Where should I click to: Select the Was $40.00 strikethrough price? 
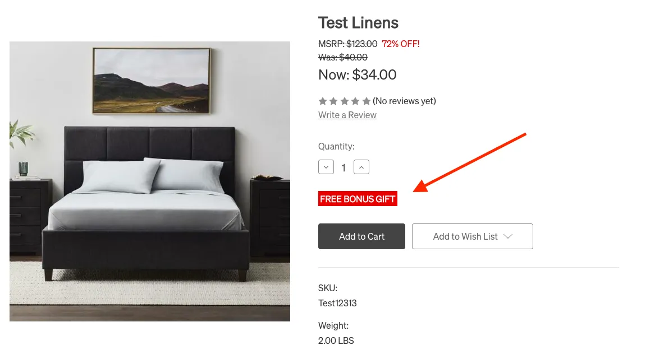(x=342, y=58)
